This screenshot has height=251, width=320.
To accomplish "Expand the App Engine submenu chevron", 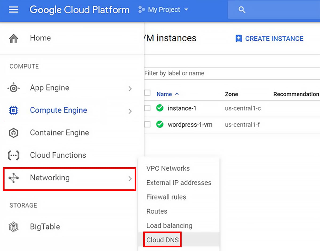I will click(130, 89).
